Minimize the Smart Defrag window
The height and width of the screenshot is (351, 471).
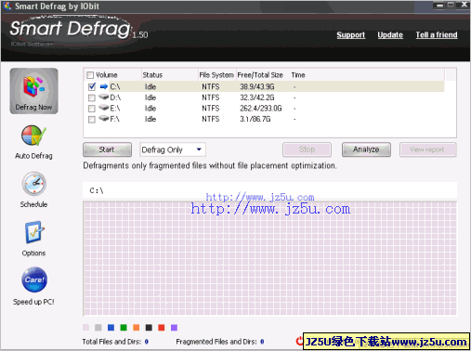coord(439,5)
